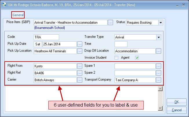Image resolution: width=189 pixels, height=117 pixels.
Task: Click the ellipsis button next to Flight From
Action: click(80, 66)
